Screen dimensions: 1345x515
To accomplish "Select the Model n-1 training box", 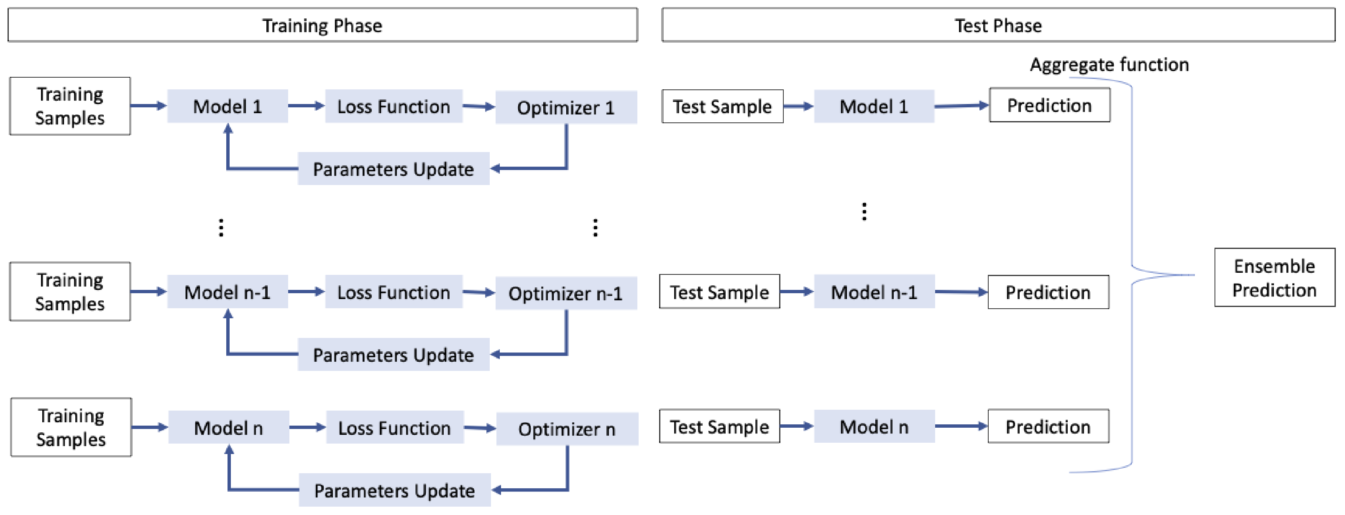I will point(227,292).
